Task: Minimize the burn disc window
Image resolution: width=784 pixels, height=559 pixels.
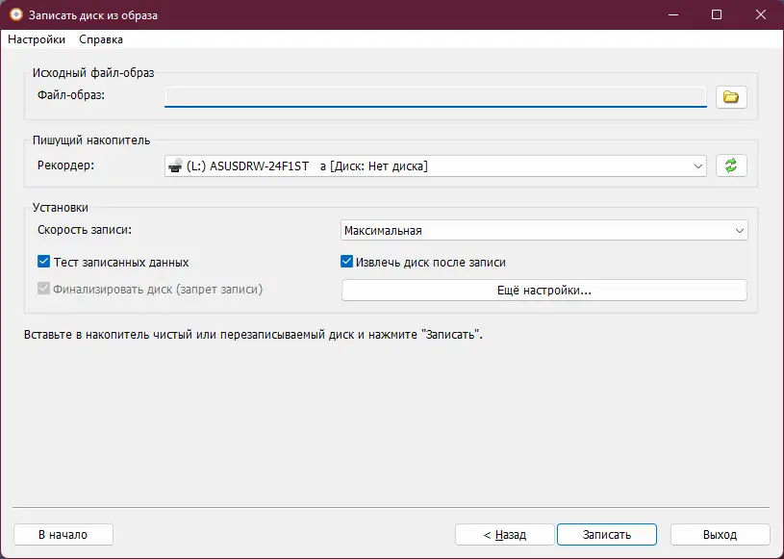Action: [670, 15]
